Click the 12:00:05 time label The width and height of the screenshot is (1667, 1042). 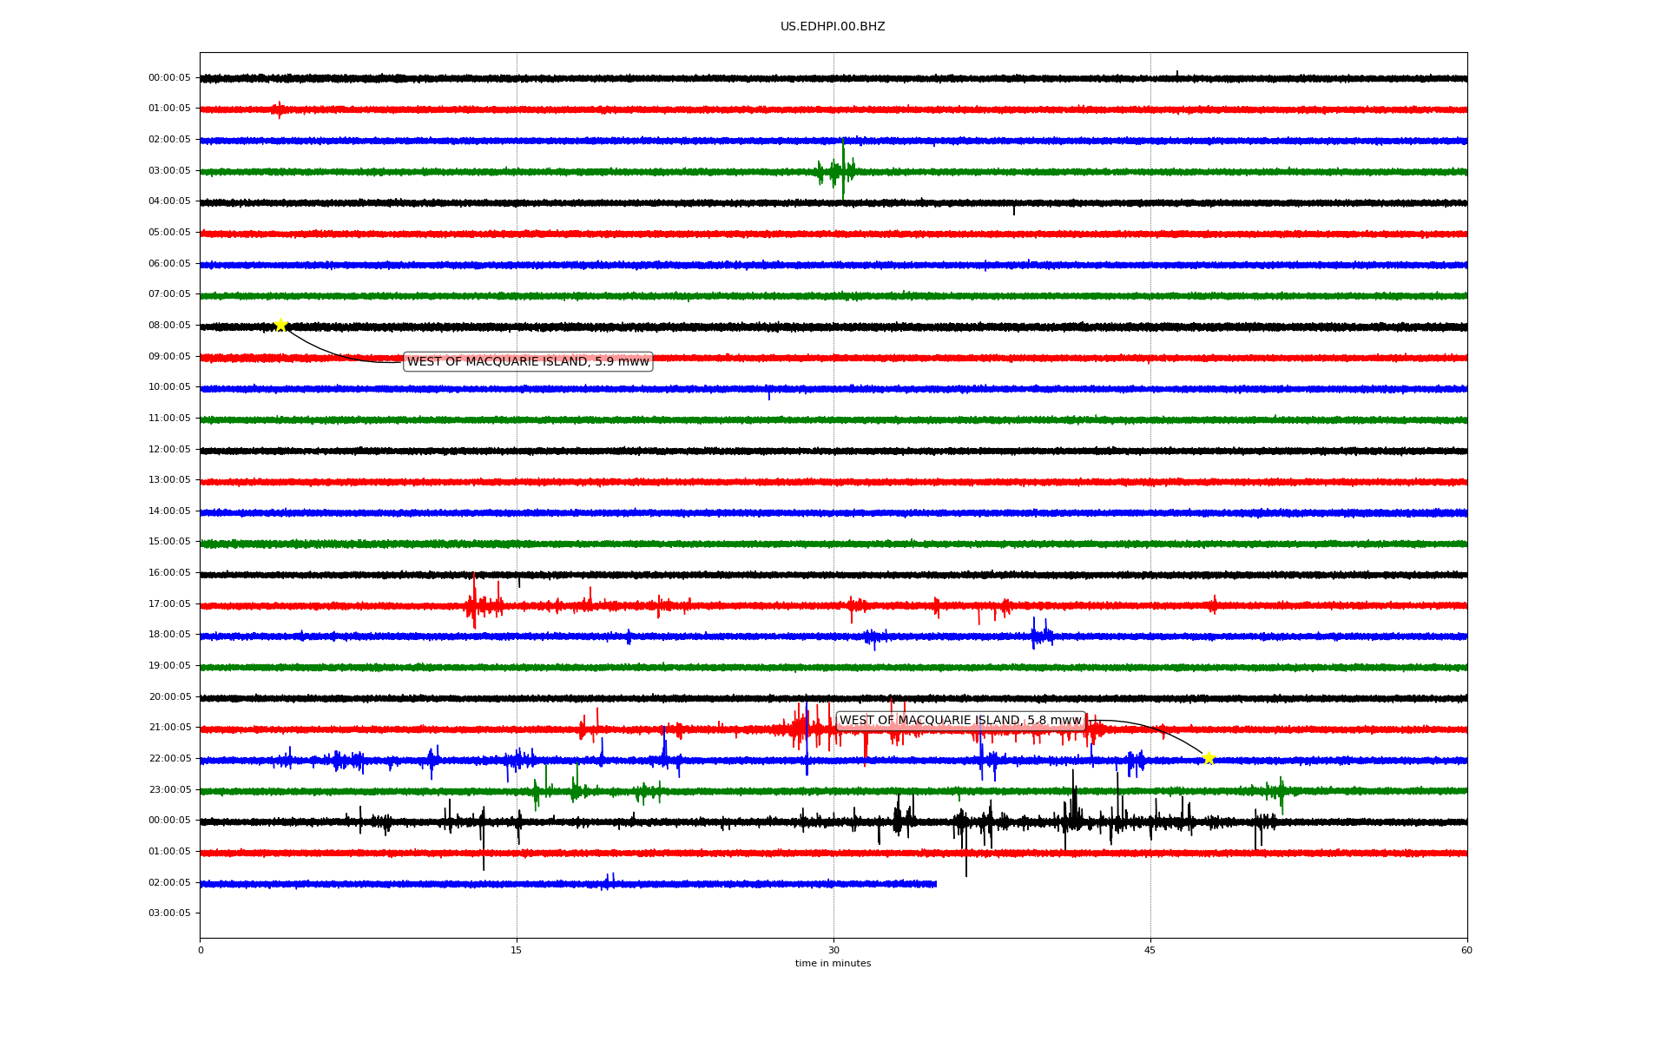point(169,450)
